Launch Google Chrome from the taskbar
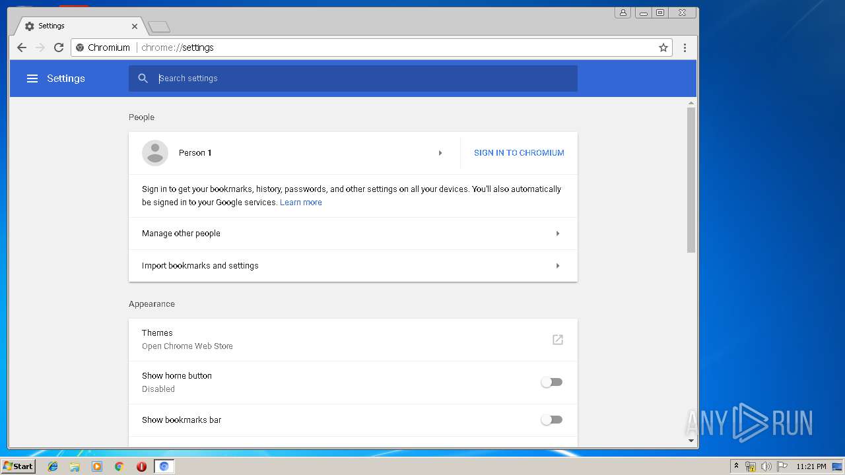Viewport: 845px width, 475px height. tap(119, 466)
